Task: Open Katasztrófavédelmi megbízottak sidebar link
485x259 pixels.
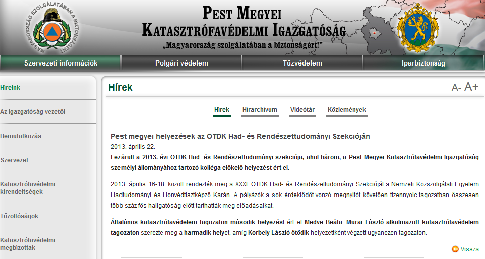Action: click(x=28, y=244)
